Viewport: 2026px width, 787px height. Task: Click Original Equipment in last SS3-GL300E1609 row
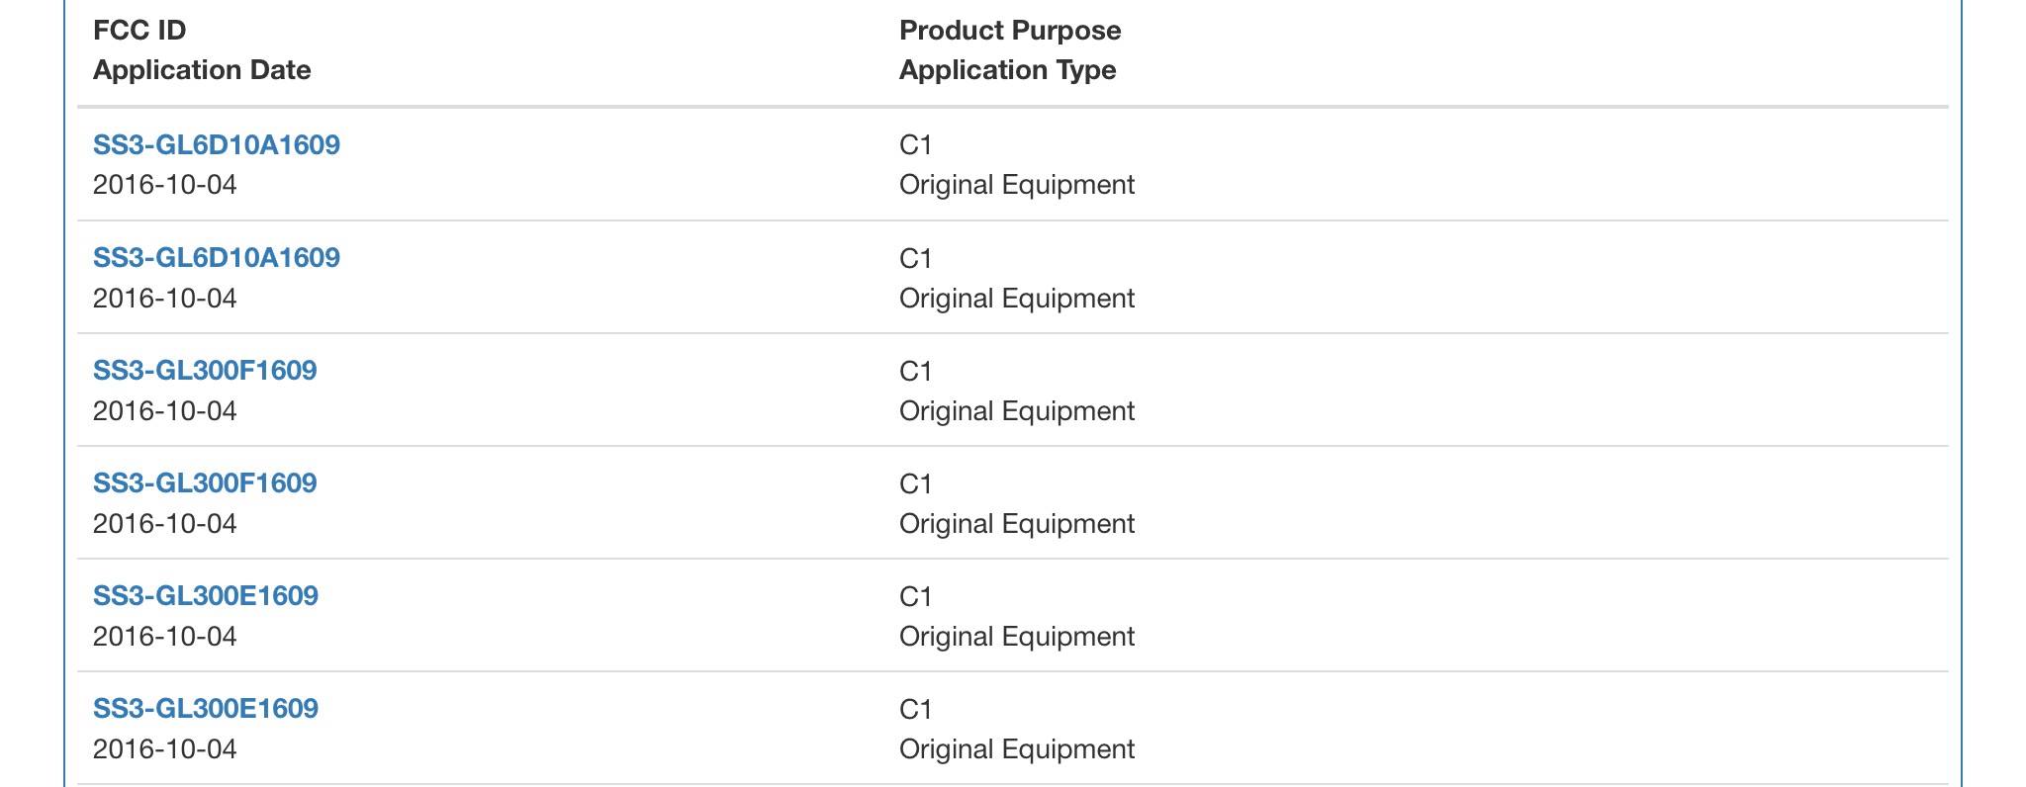tap(1017, 749)
